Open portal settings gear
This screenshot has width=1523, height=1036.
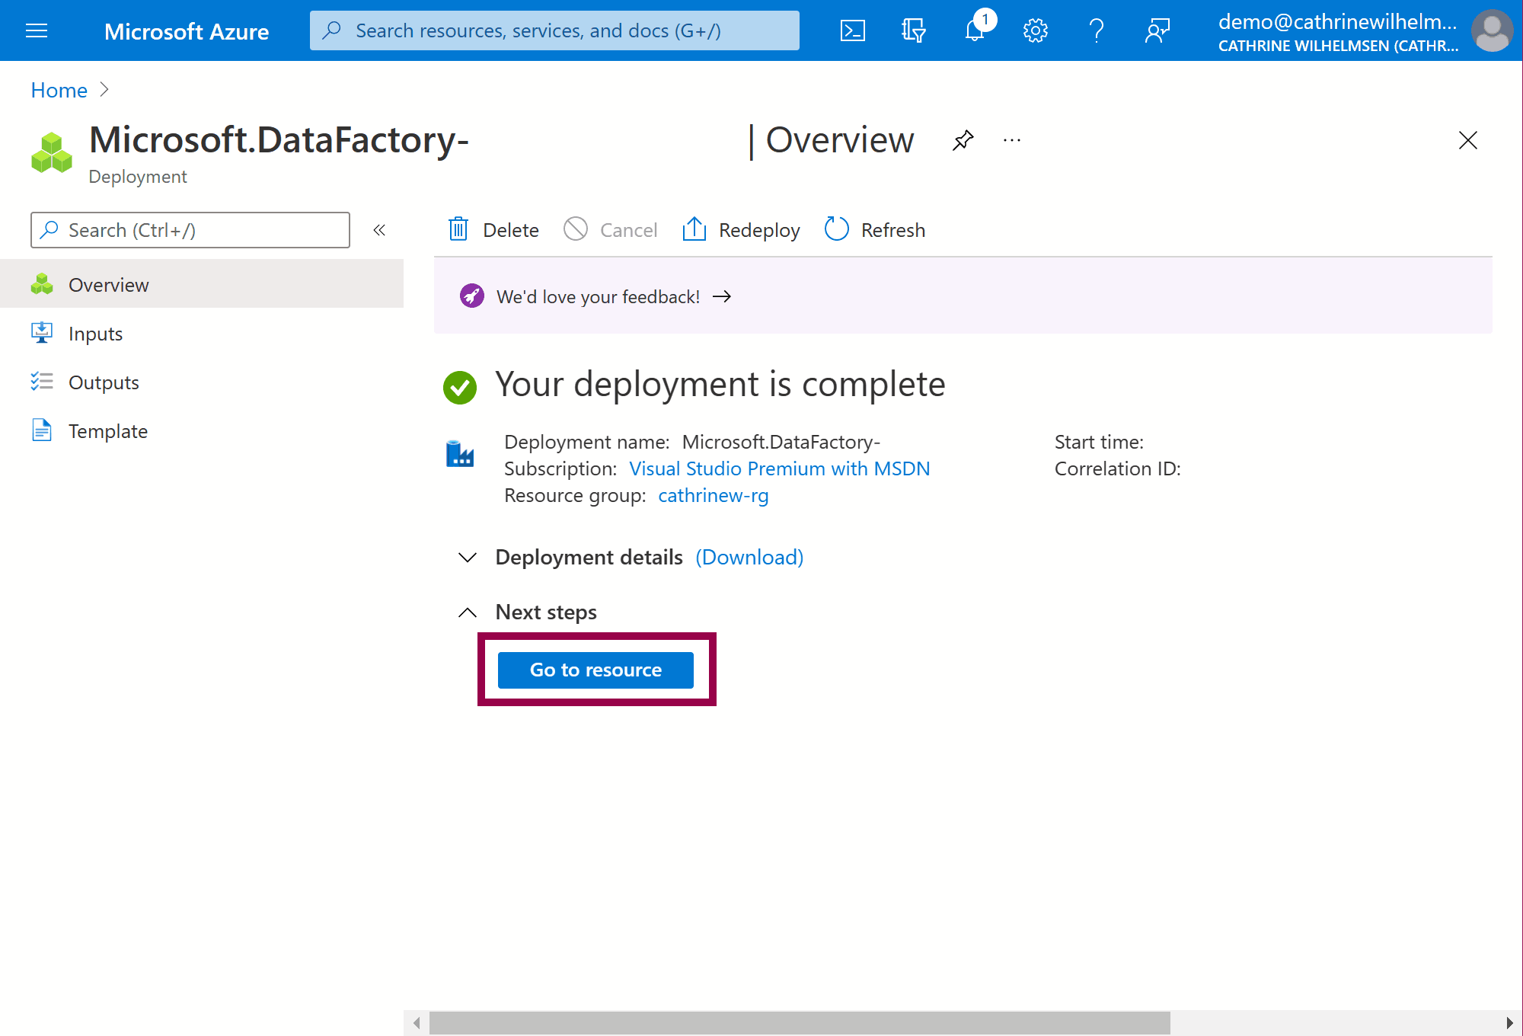[x=1035, y=30]
